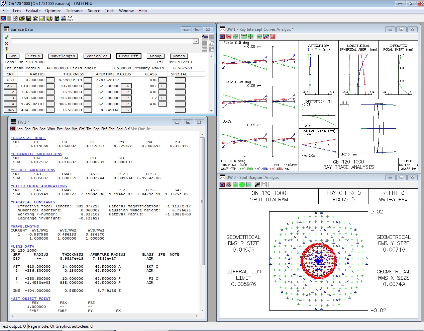
Task: Open the Evaluate menu
Action: click(x=33, y=11)
